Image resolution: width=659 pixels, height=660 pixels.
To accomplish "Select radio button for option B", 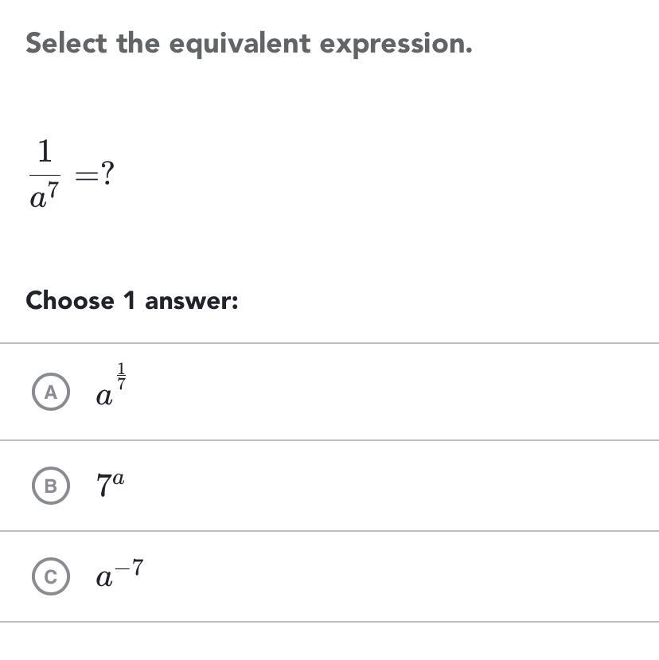I will pyautogui.click(x=51, y=486).
